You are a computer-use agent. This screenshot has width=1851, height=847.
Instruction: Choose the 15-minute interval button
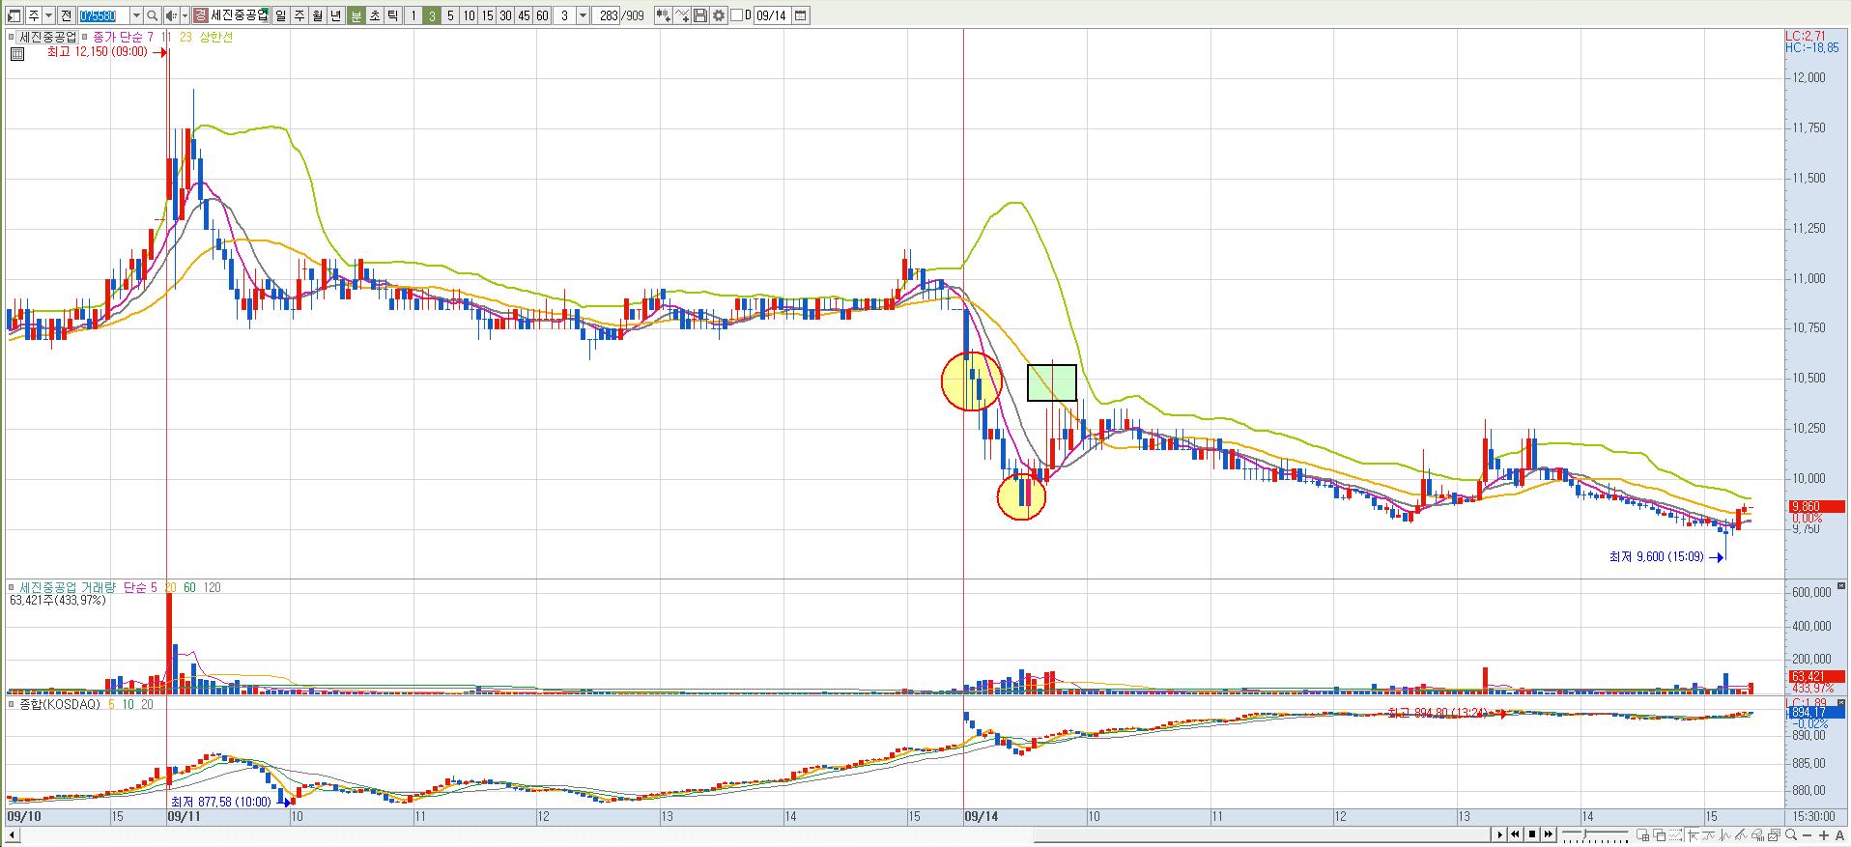point(486,15)
